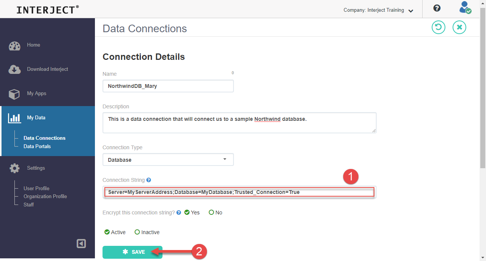
Task: Go to Home in the sidebar
Action: tap(33, 45)
